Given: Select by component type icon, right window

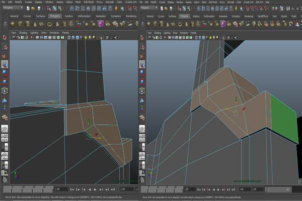Looking at the screenshot, I should pyautogui.click(x=189, y=8).
